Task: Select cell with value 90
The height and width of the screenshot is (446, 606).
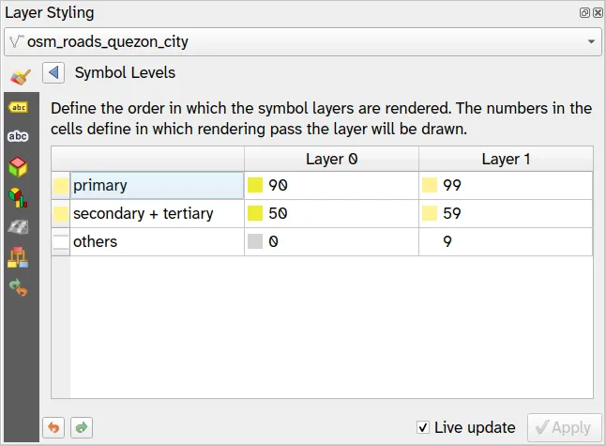Action: (331, 185)
